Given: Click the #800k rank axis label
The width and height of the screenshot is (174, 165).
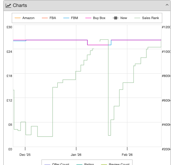Looking at the screenshot, I should [166, 76].
